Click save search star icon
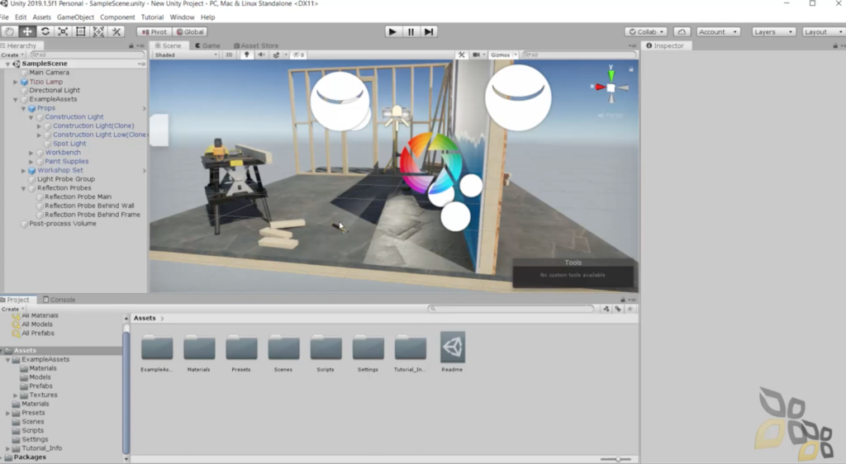The image size is (846, 464). click(630, 309)
